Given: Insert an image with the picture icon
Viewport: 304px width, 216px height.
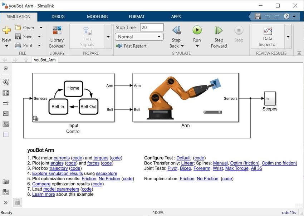Looking at the screenshot, I should pos(6,124).
